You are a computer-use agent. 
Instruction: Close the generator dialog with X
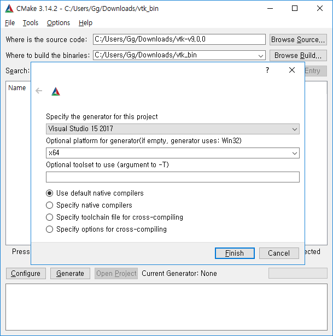click(x=292, y=70)
